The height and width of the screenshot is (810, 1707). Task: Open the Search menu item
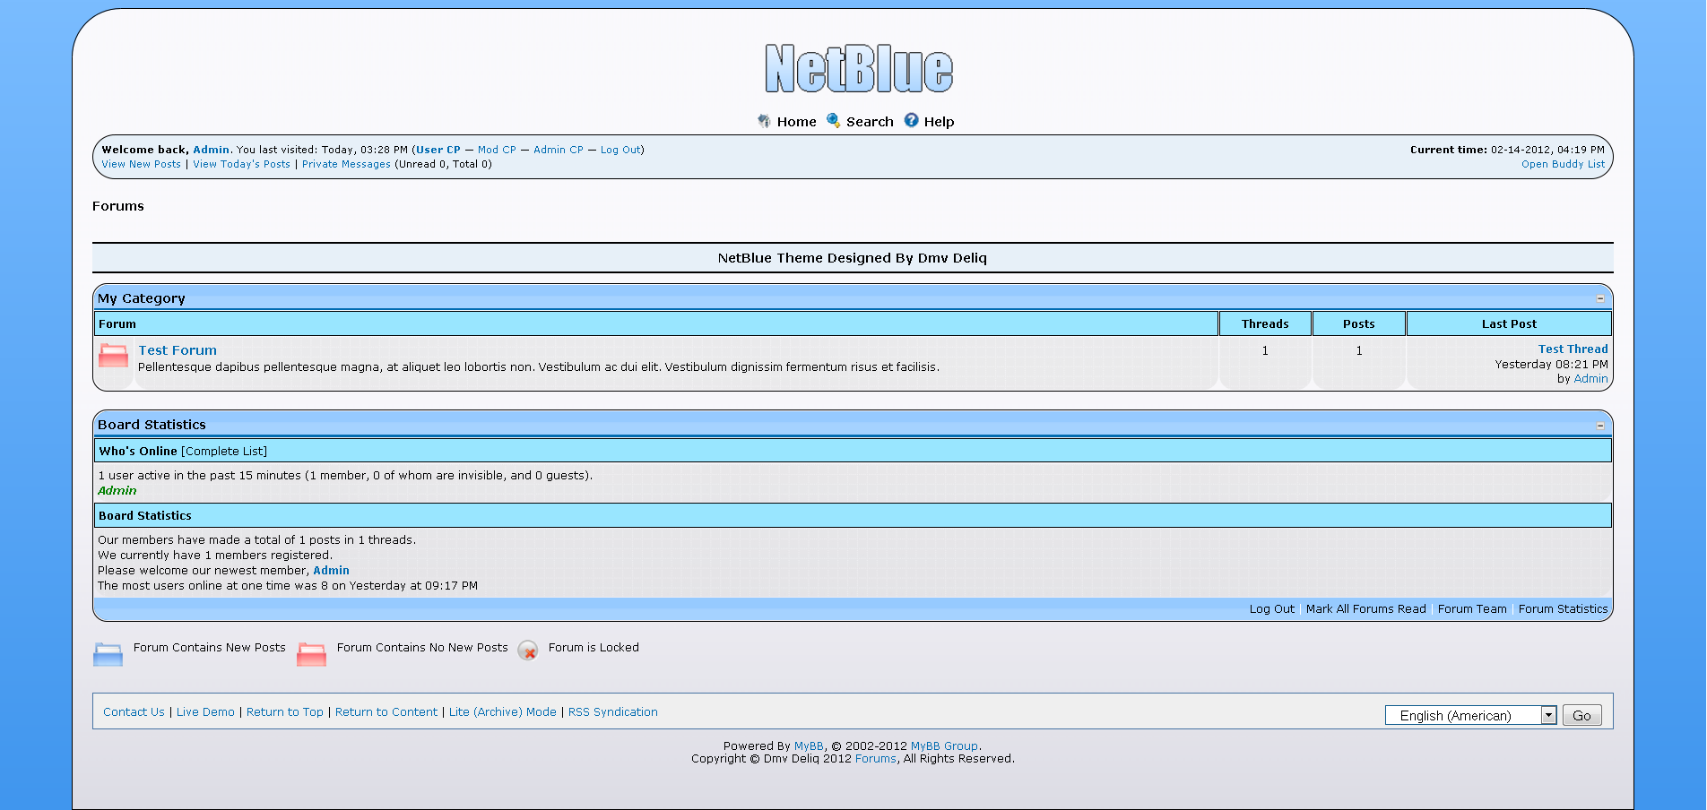869,122
